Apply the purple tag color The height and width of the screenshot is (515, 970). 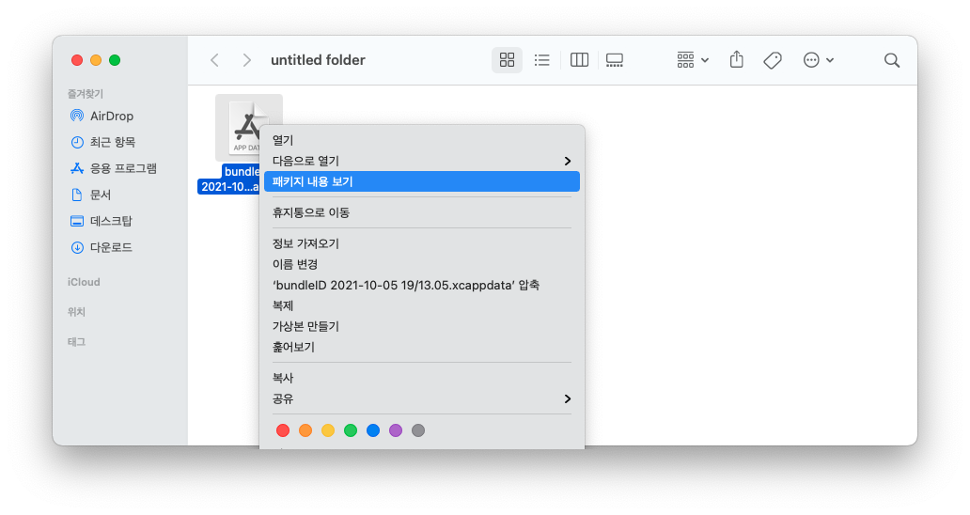pos(396,430)
